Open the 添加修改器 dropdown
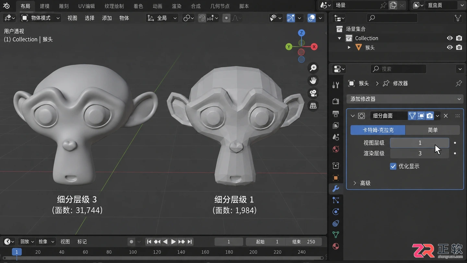Viewport: 467px width, 263px height. [x=405, y=99]
